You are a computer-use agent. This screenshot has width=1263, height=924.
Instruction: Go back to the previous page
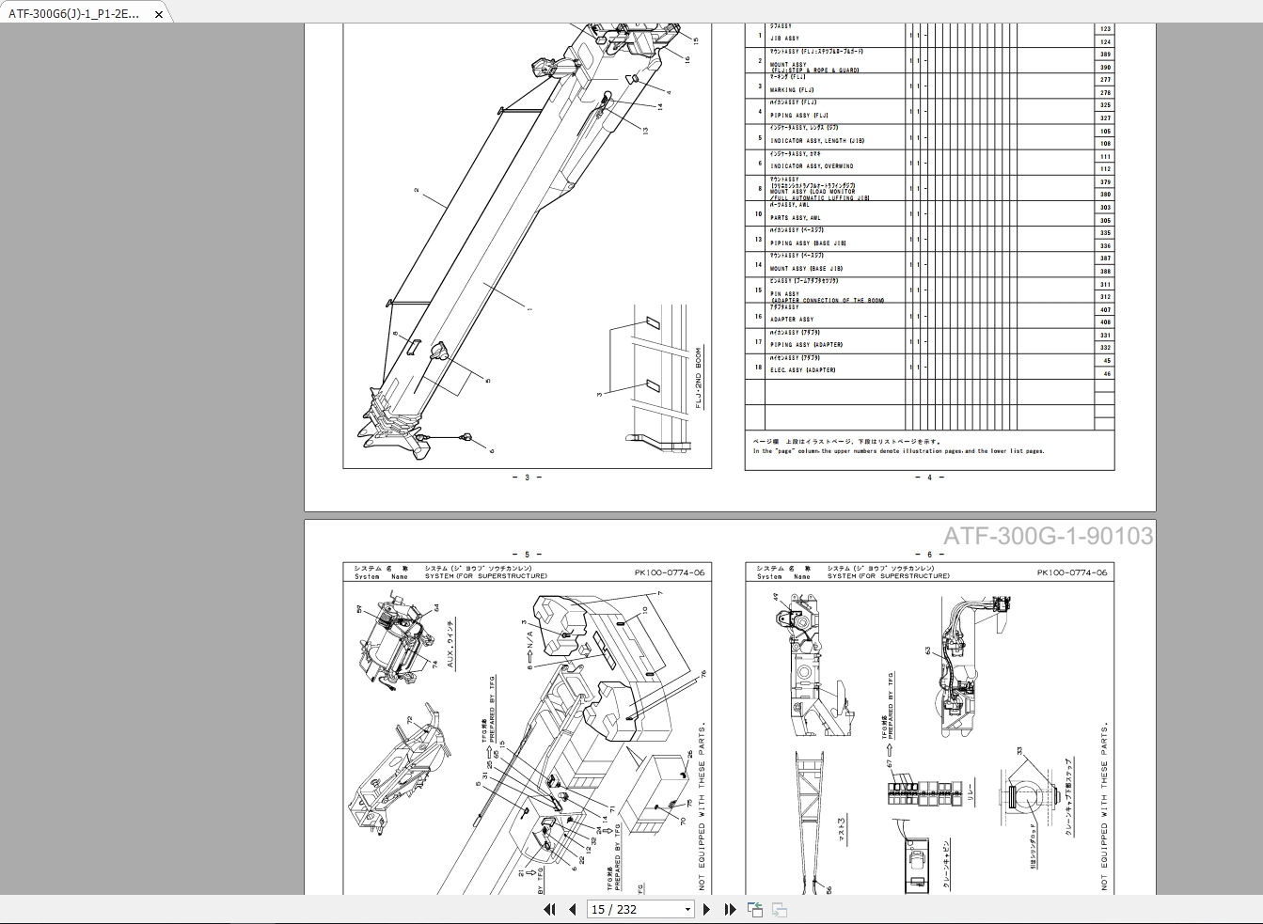[572, 910]
